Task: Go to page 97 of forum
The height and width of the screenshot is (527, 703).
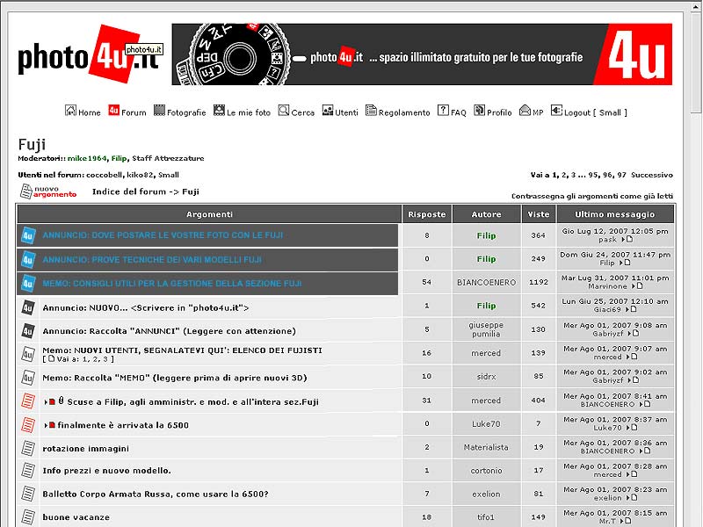Action: [621, 175]
